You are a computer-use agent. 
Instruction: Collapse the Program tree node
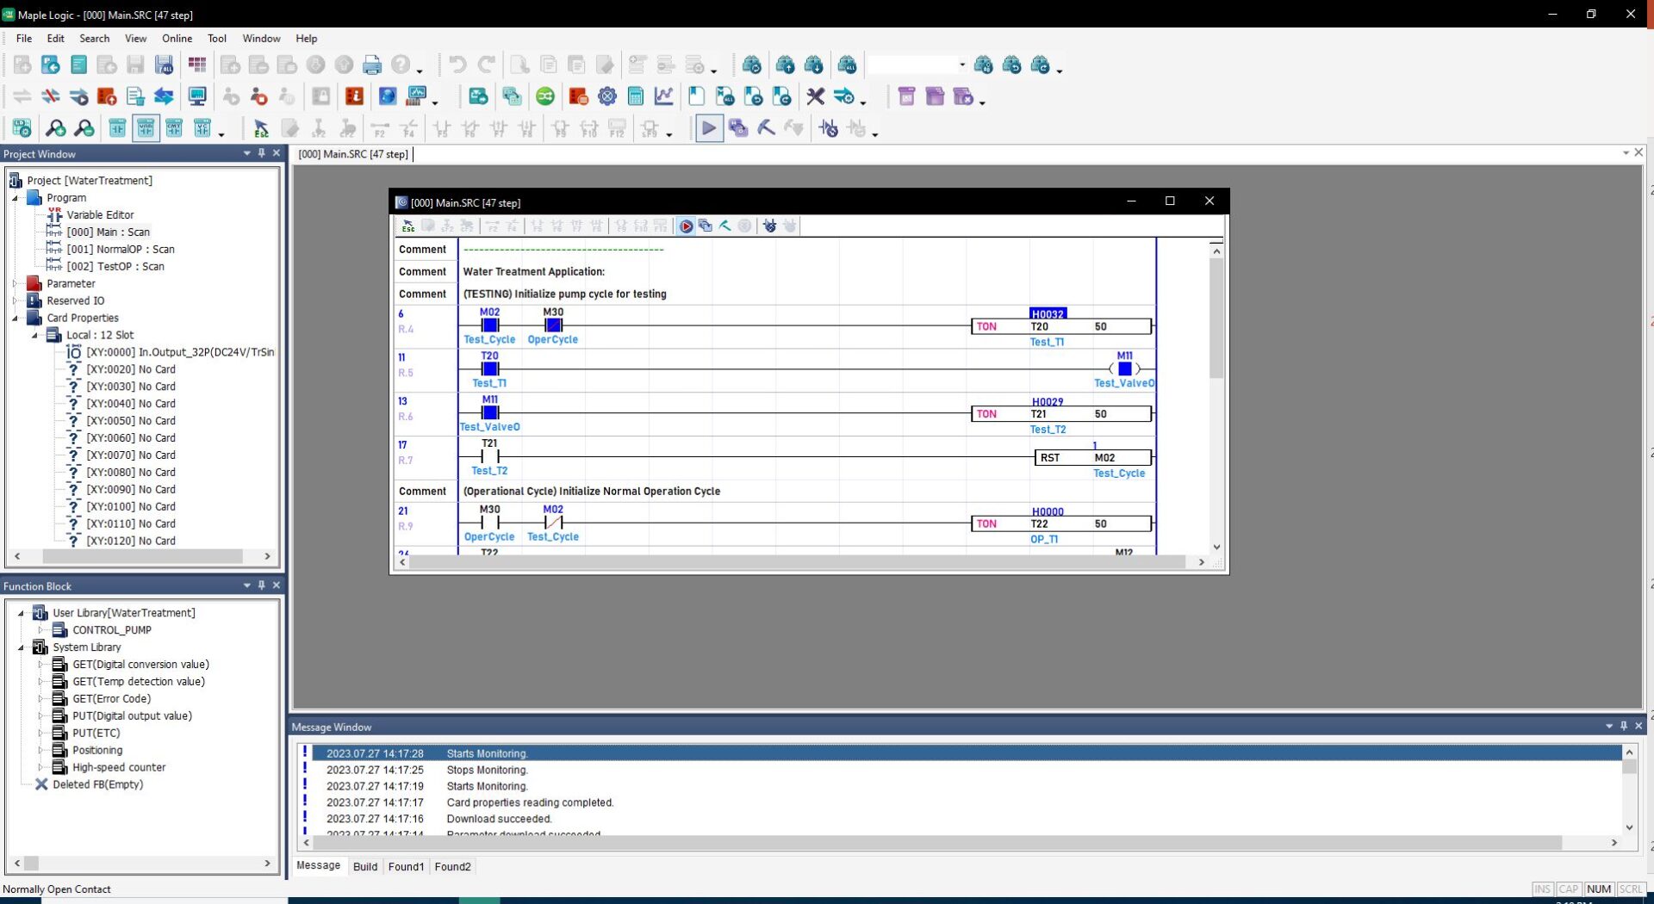pyautogui.click(x=15, y=198)
